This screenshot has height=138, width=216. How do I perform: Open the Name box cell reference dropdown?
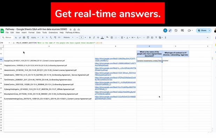9,43
